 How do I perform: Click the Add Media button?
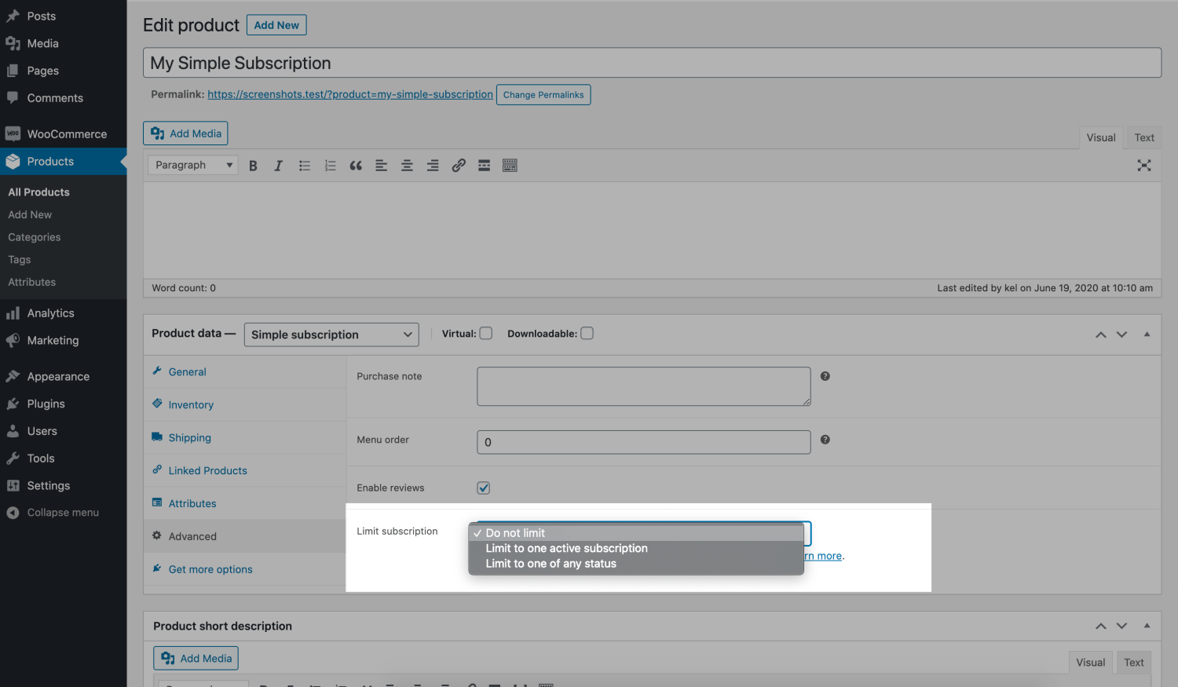185,133
